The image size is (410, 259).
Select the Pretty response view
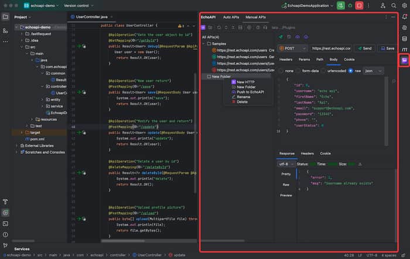(286, 174)
